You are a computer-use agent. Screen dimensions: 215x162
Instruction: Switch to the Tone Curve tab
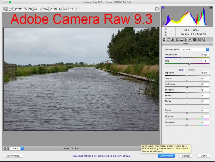(168, 40)
